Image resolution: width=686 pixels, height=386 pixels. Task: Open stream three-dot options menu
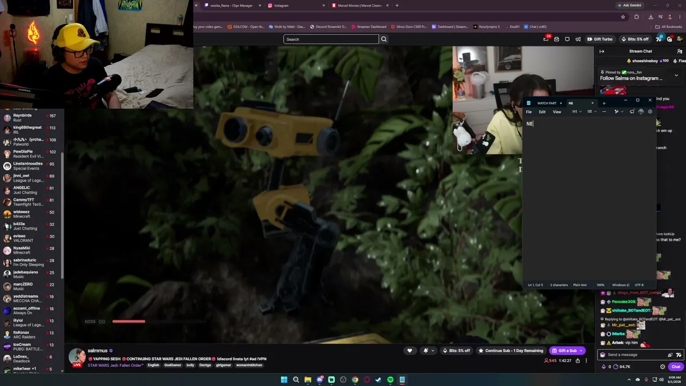point(586,361)
